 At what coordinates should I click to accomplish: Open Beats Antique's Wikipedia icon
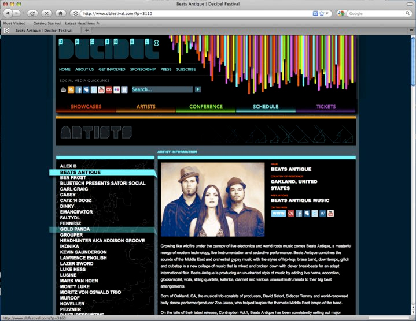(x=323, y=213)
